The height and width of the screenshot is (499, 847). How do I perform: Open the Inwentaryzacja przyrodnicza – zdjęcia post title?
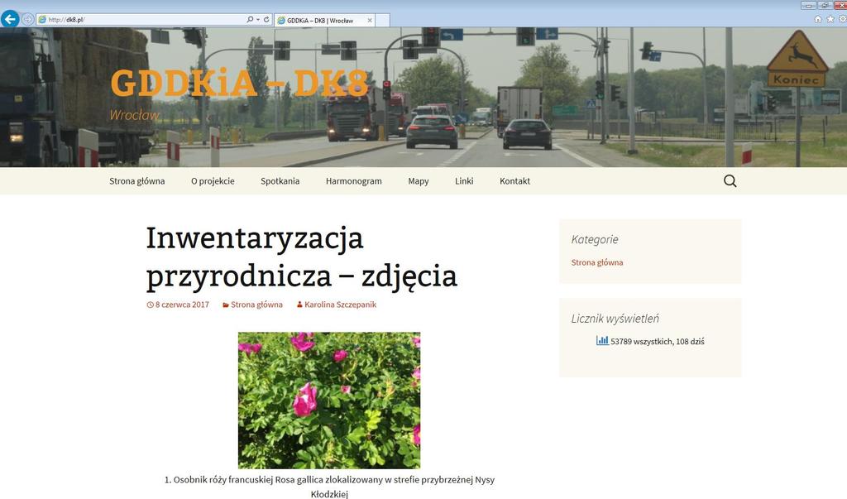pos(301,257)
